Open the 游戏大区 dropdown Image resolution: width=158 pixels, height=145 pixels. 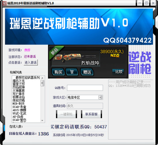point(100,97)
